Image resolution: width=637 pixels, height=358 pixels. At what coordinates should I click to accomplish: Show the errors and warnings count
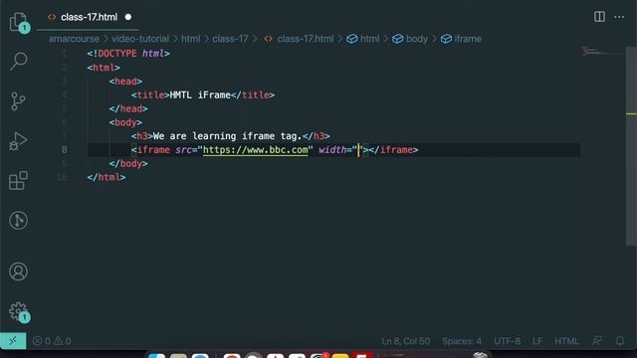point(52,341)
